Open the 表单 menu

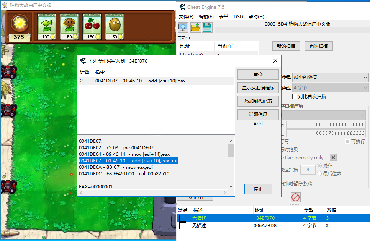[x=223, y=17]
